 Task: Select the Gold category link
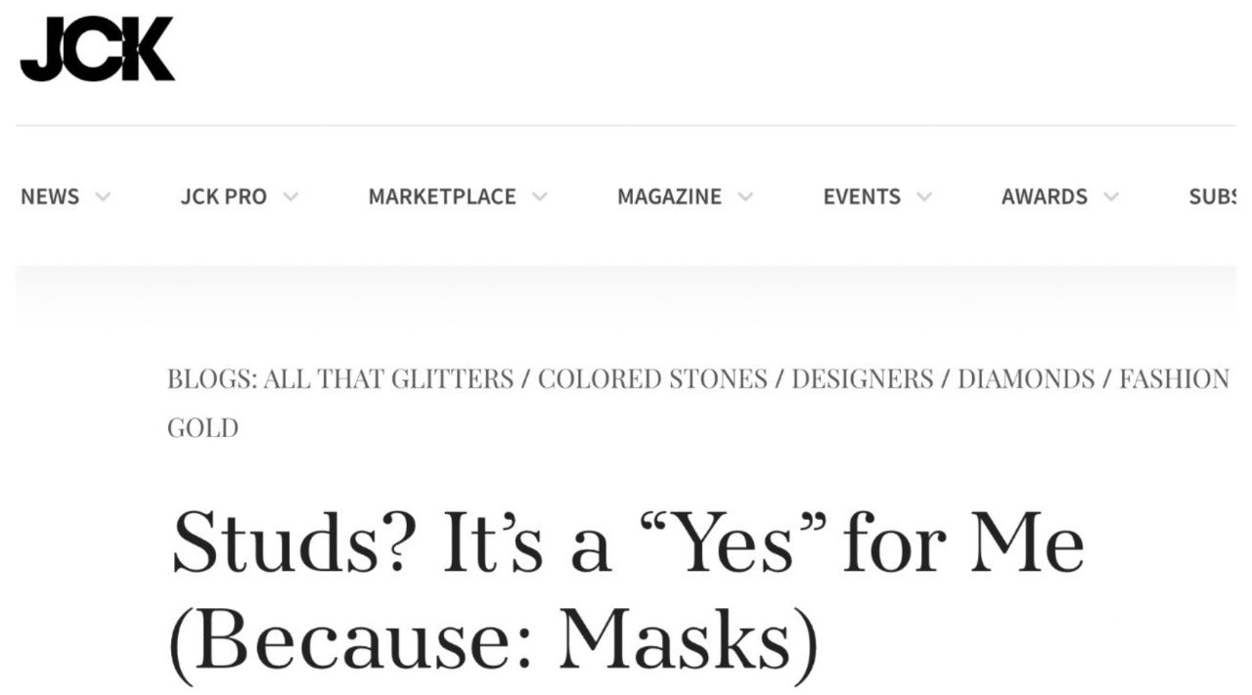point(202,428)
